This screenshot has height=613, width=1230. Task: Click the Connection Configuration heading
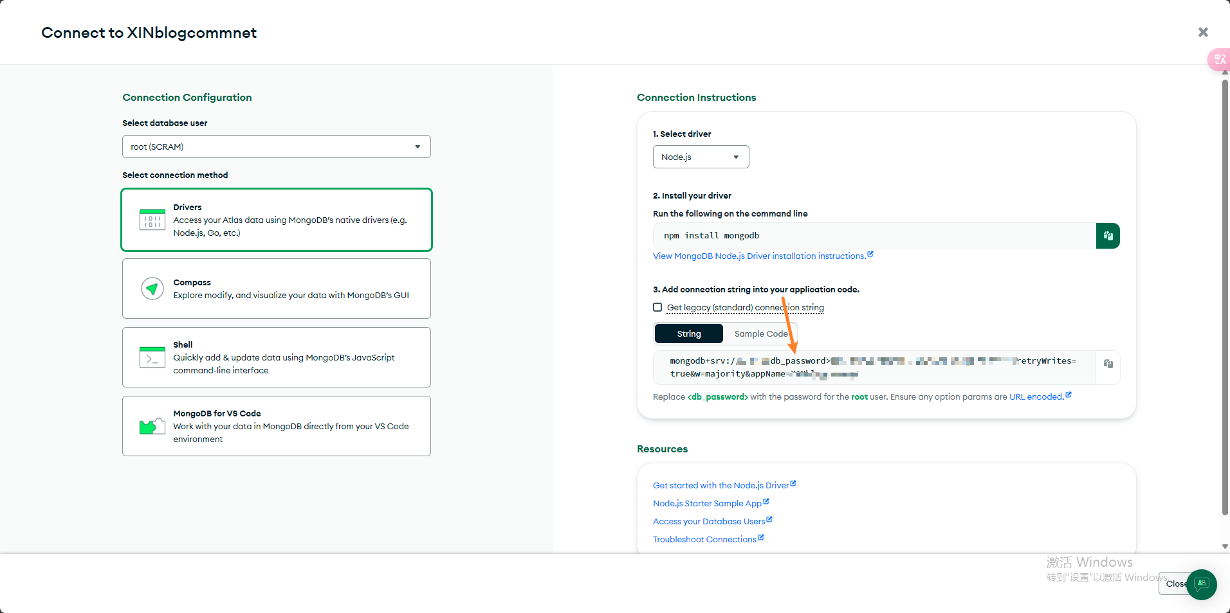(187, 97)
